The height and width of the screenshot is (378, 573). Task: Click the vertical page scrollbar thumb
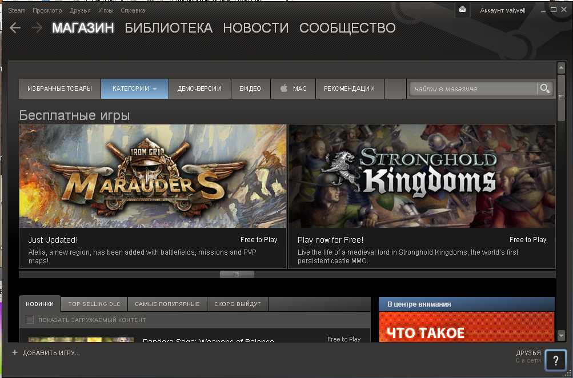562,98
